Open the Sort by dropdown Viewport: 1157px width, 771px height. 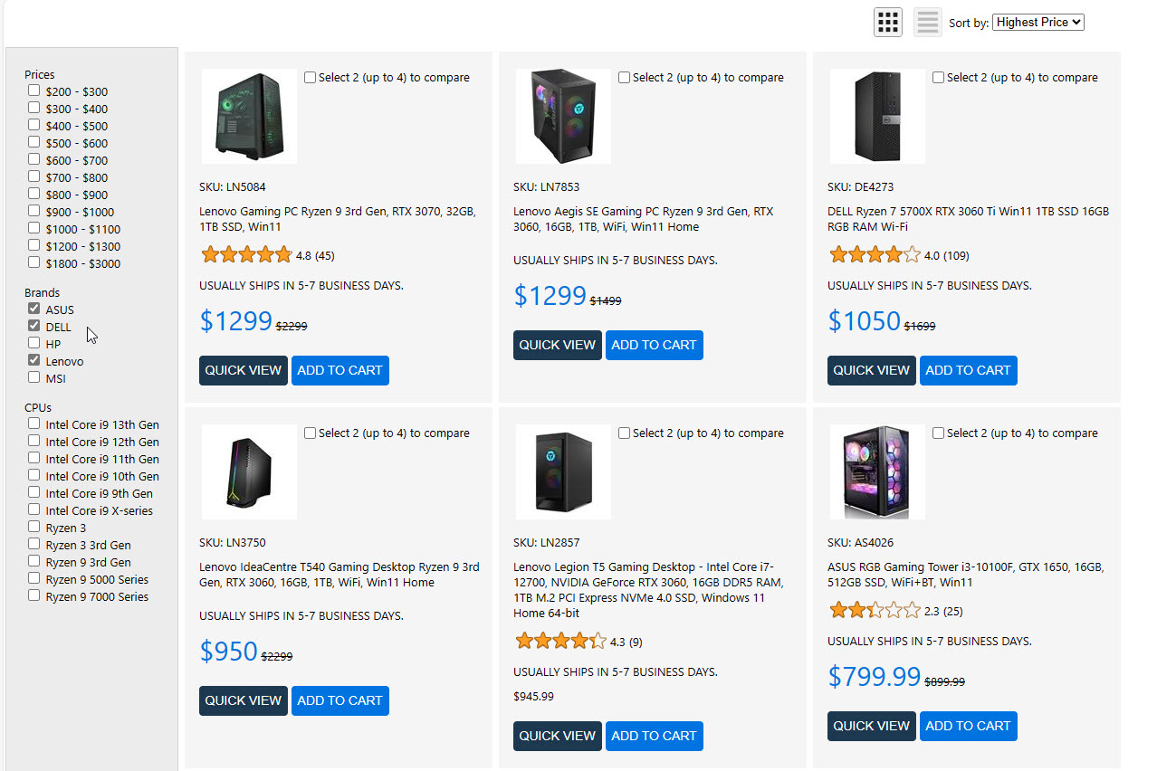(x=1037, y=22)
